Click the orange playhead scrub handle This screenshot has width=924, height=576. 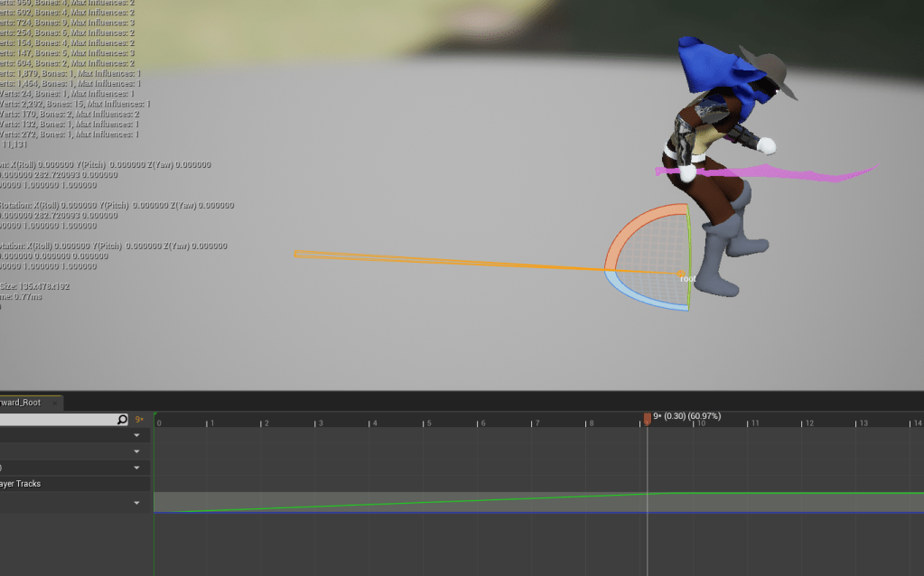pyautogui.click(x=647, y=419)
